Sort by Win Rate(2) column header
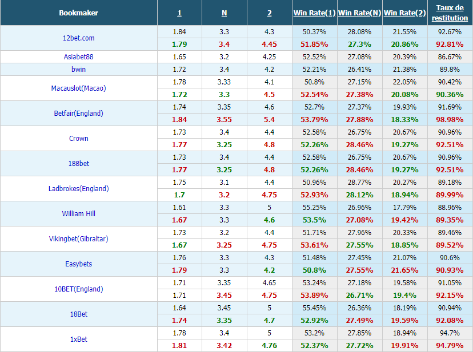The image size is (473, 352). pos(405,13)
